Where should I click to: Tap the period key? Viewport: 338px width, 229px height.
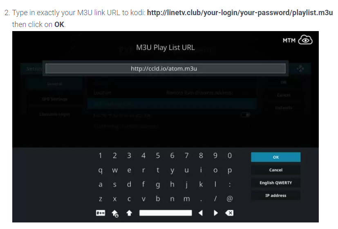[x=201, y=199]
